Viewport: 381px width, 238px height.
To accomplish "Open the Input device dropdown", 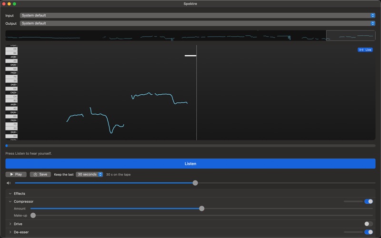I will click(198, 15).
